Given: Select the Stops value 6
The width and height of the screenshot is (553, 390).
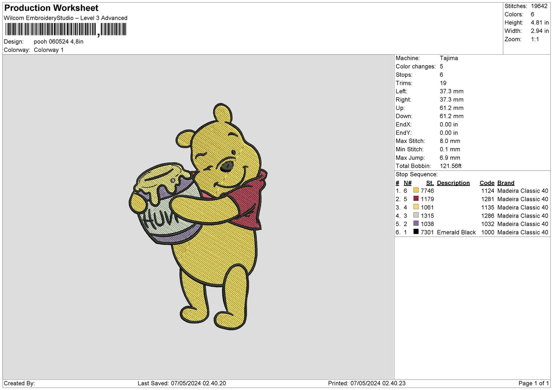Looking at the screenshot, I should [x=441, y=75].
